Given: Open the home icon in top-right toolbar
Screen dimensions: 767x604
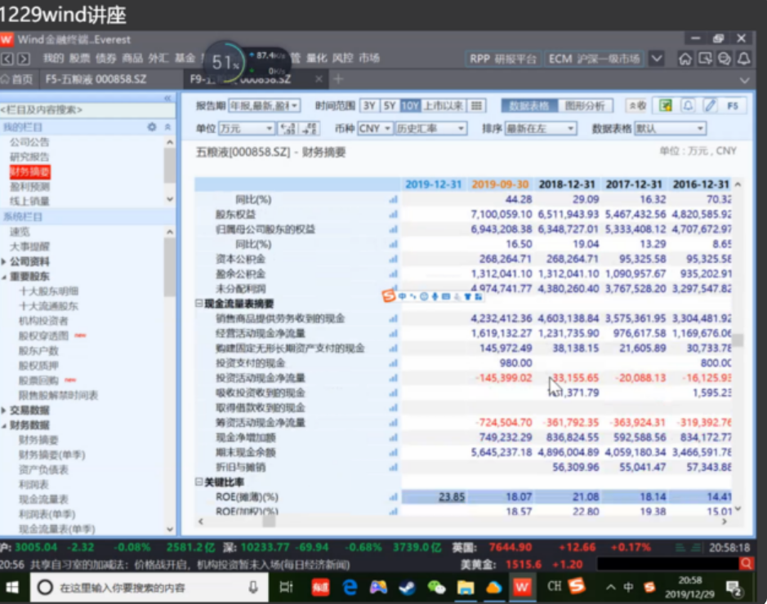Looking at the screenshot, I should (x=685, y=59).
